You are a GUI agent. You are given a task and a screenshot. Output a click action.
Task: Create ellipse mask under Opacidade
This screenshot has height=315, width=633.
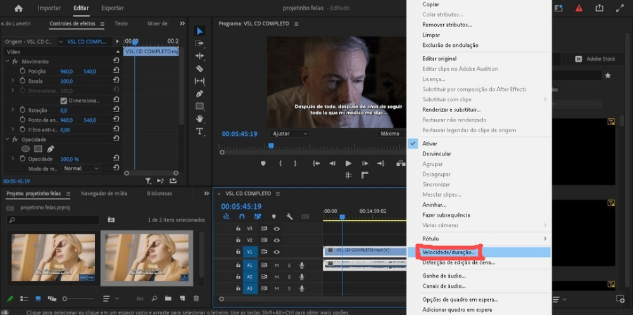25,149
